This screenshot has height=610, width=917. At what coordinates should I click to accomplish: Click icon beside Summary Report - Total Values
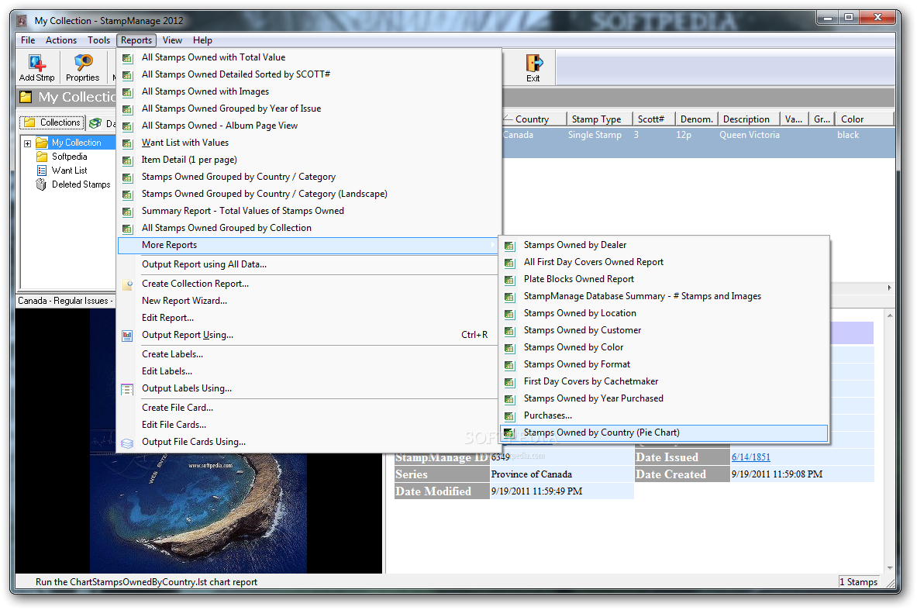(x=127, y=211)
